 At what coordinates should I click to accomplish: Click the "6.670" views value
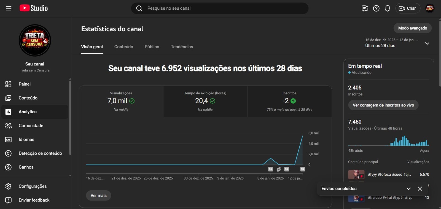(424, 174)
